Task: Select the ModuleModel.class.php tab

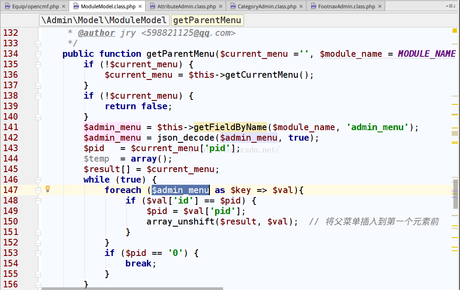Action: click(108, 6)
